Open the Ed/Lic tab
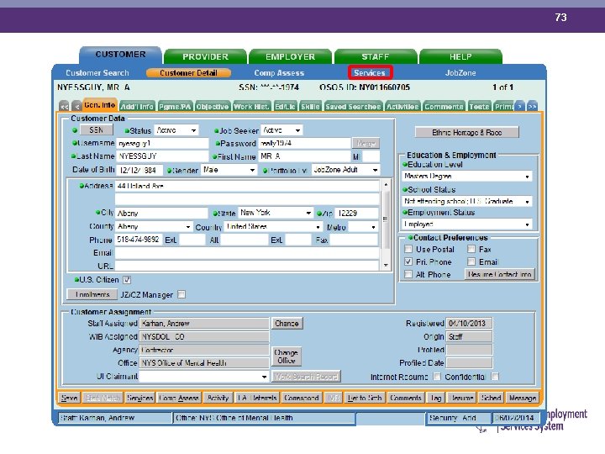Image resolution: width=605 pixels, height=454 pixels. [x=285, y=107]
